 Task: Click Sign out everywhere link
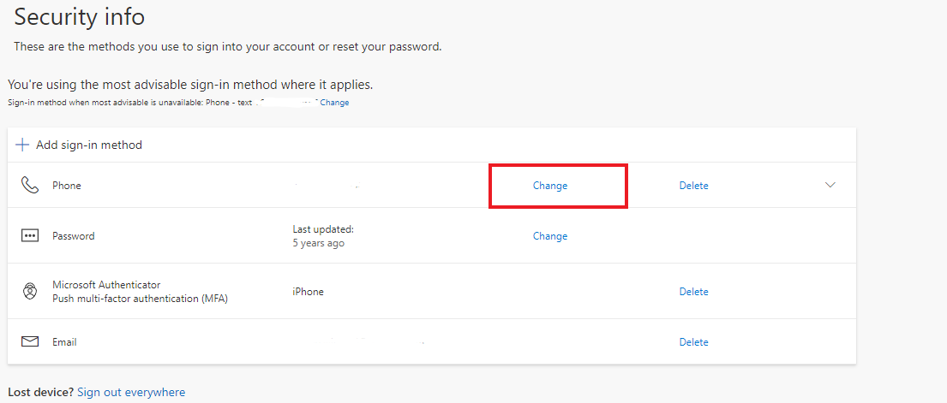[x=131, y=392]
